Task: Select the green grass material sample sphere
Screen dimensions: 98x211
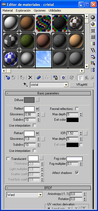Action: tap(27, 41)
